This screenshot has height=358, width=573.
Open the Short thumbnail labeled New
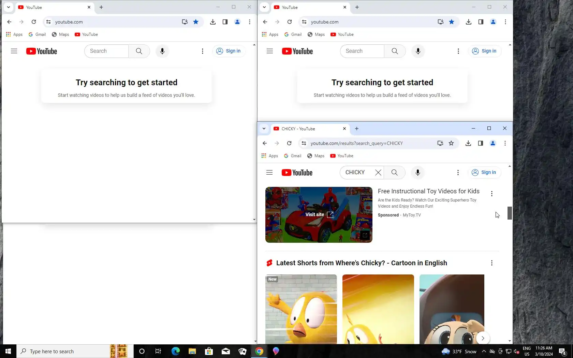point(301,309)
